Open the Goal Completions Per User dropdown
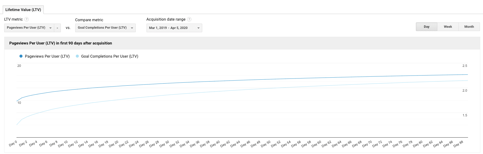Image resolution: width=483 pixels, height=154 pixels. tap(105, 28)
